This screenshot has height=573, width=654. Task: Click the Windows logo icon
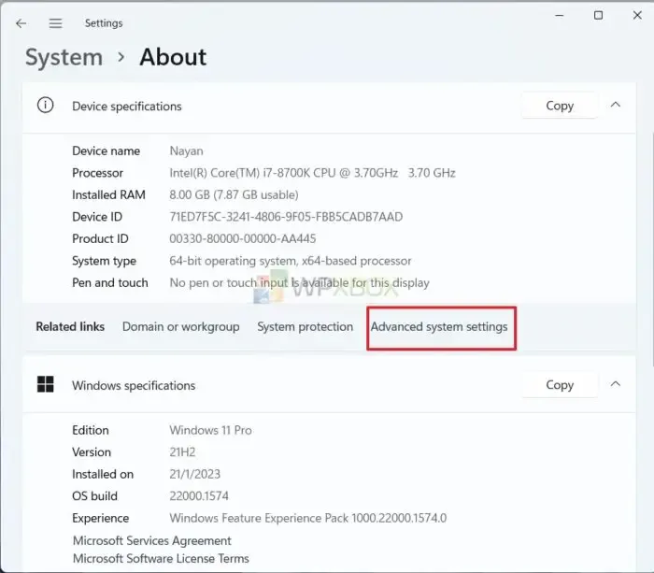point(46,384)
